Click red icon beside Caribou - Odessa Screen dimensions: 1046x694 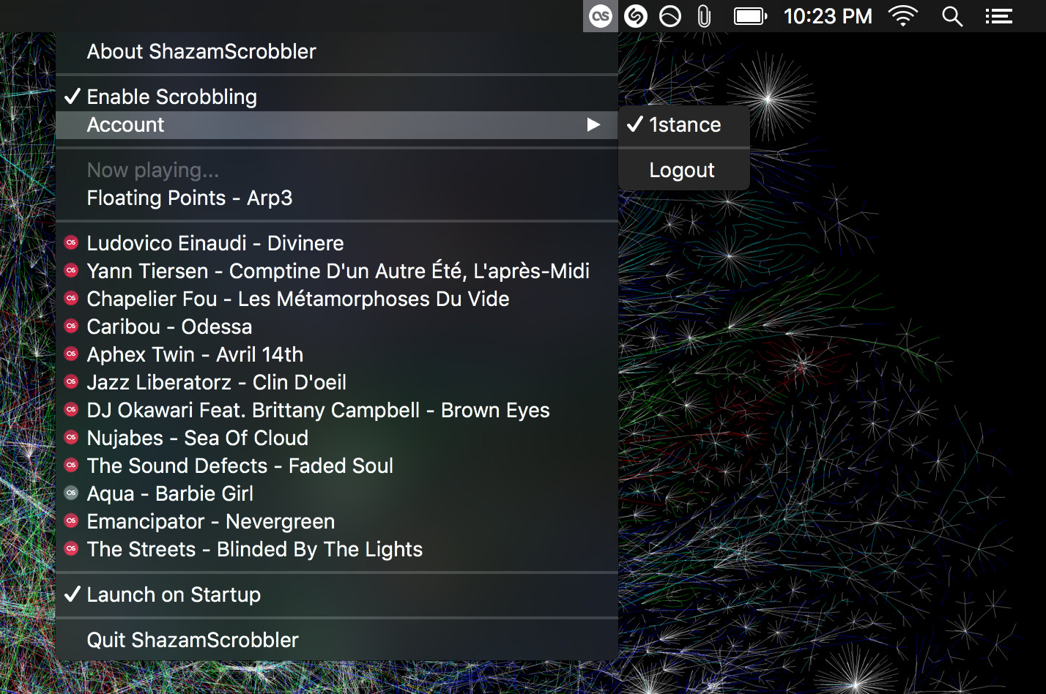coord(71,326)
